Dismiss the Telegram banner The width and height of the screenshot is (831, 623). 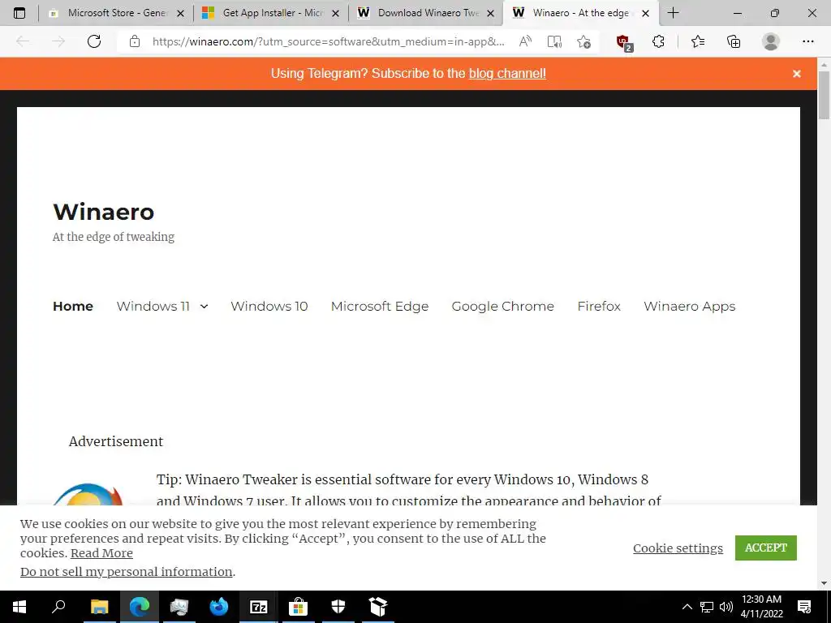coord(797,74)
